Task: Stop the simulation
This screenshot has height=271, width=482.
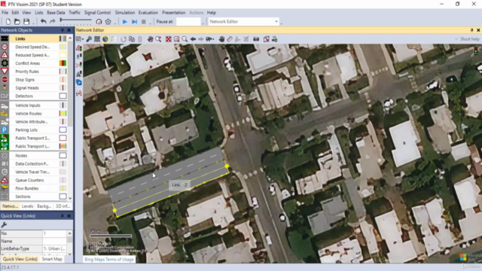Action: point(144,22)
